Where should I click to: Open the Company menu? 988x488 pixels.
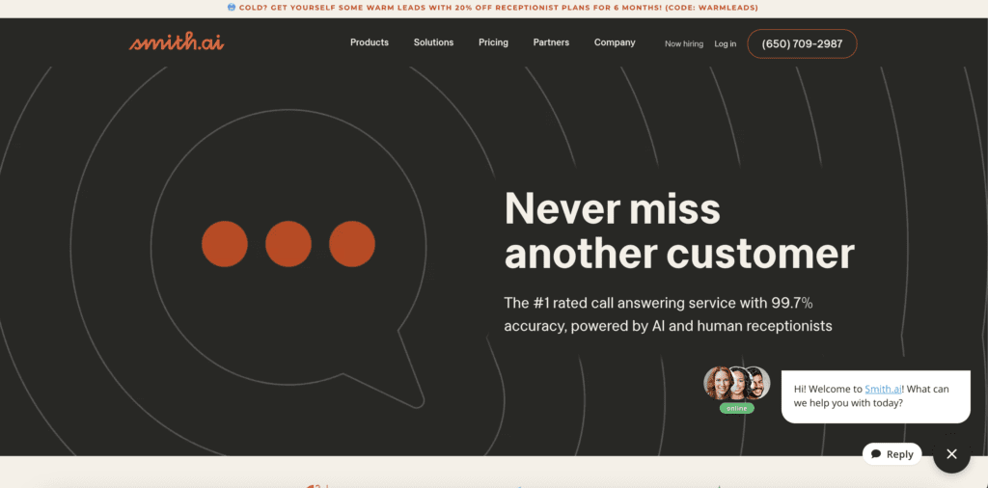click(615, 42)
